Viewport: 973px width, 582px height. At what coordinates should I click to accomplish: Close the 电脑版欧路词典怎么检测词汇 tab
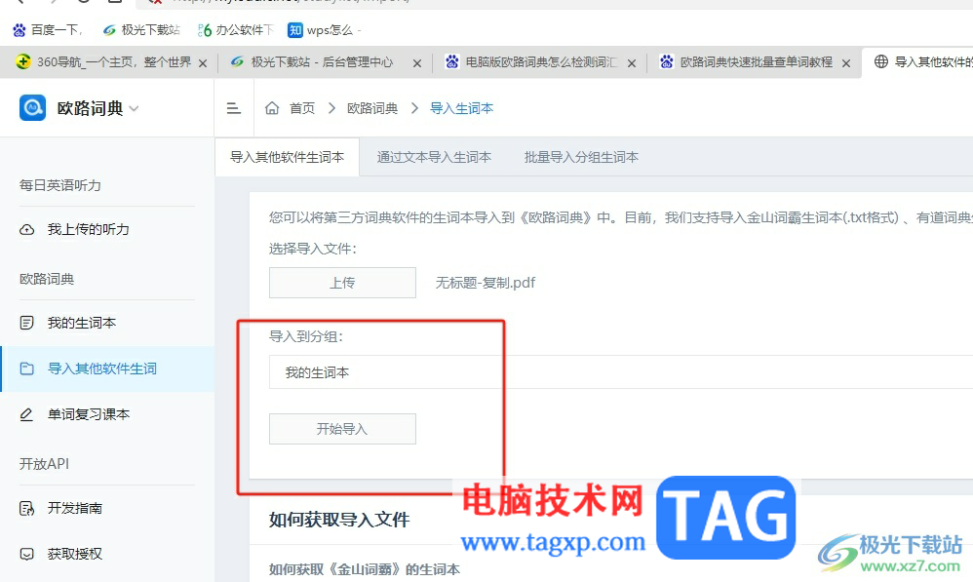point(632,63)
